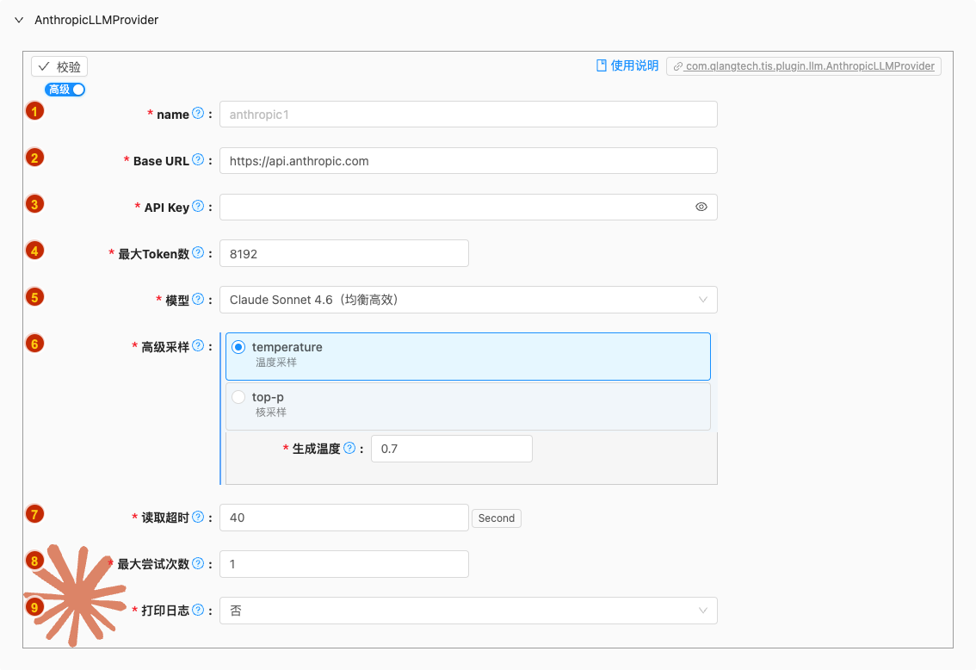The image size is (976, 670).
Task: Show help for 最大Token数 field
Action: click(198, 253)
